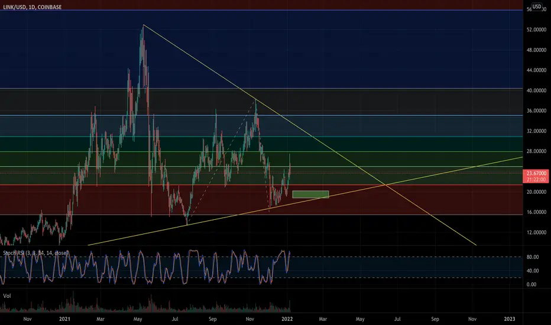The height and width of the screenshot is (325, 551).
Task: Click price axis label 20.00000
Action: (537, 192)
